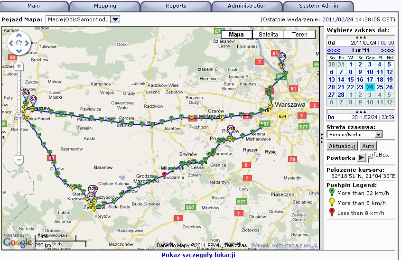
Task: Pan map right with the arrow control
Action: click(27, 43)
